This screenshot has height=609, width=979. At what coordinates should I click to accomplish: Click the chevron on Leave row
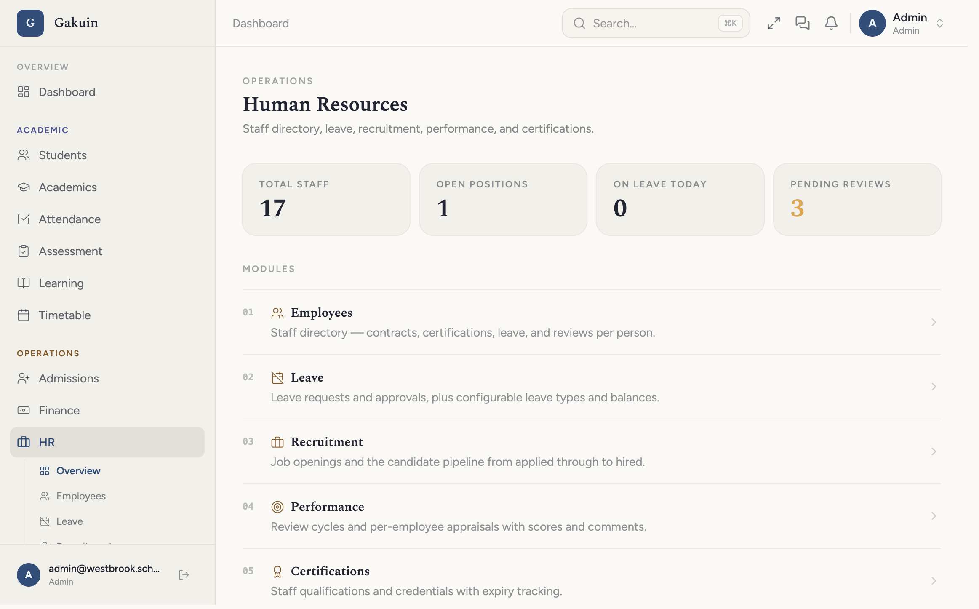click(x=934, y=387)
